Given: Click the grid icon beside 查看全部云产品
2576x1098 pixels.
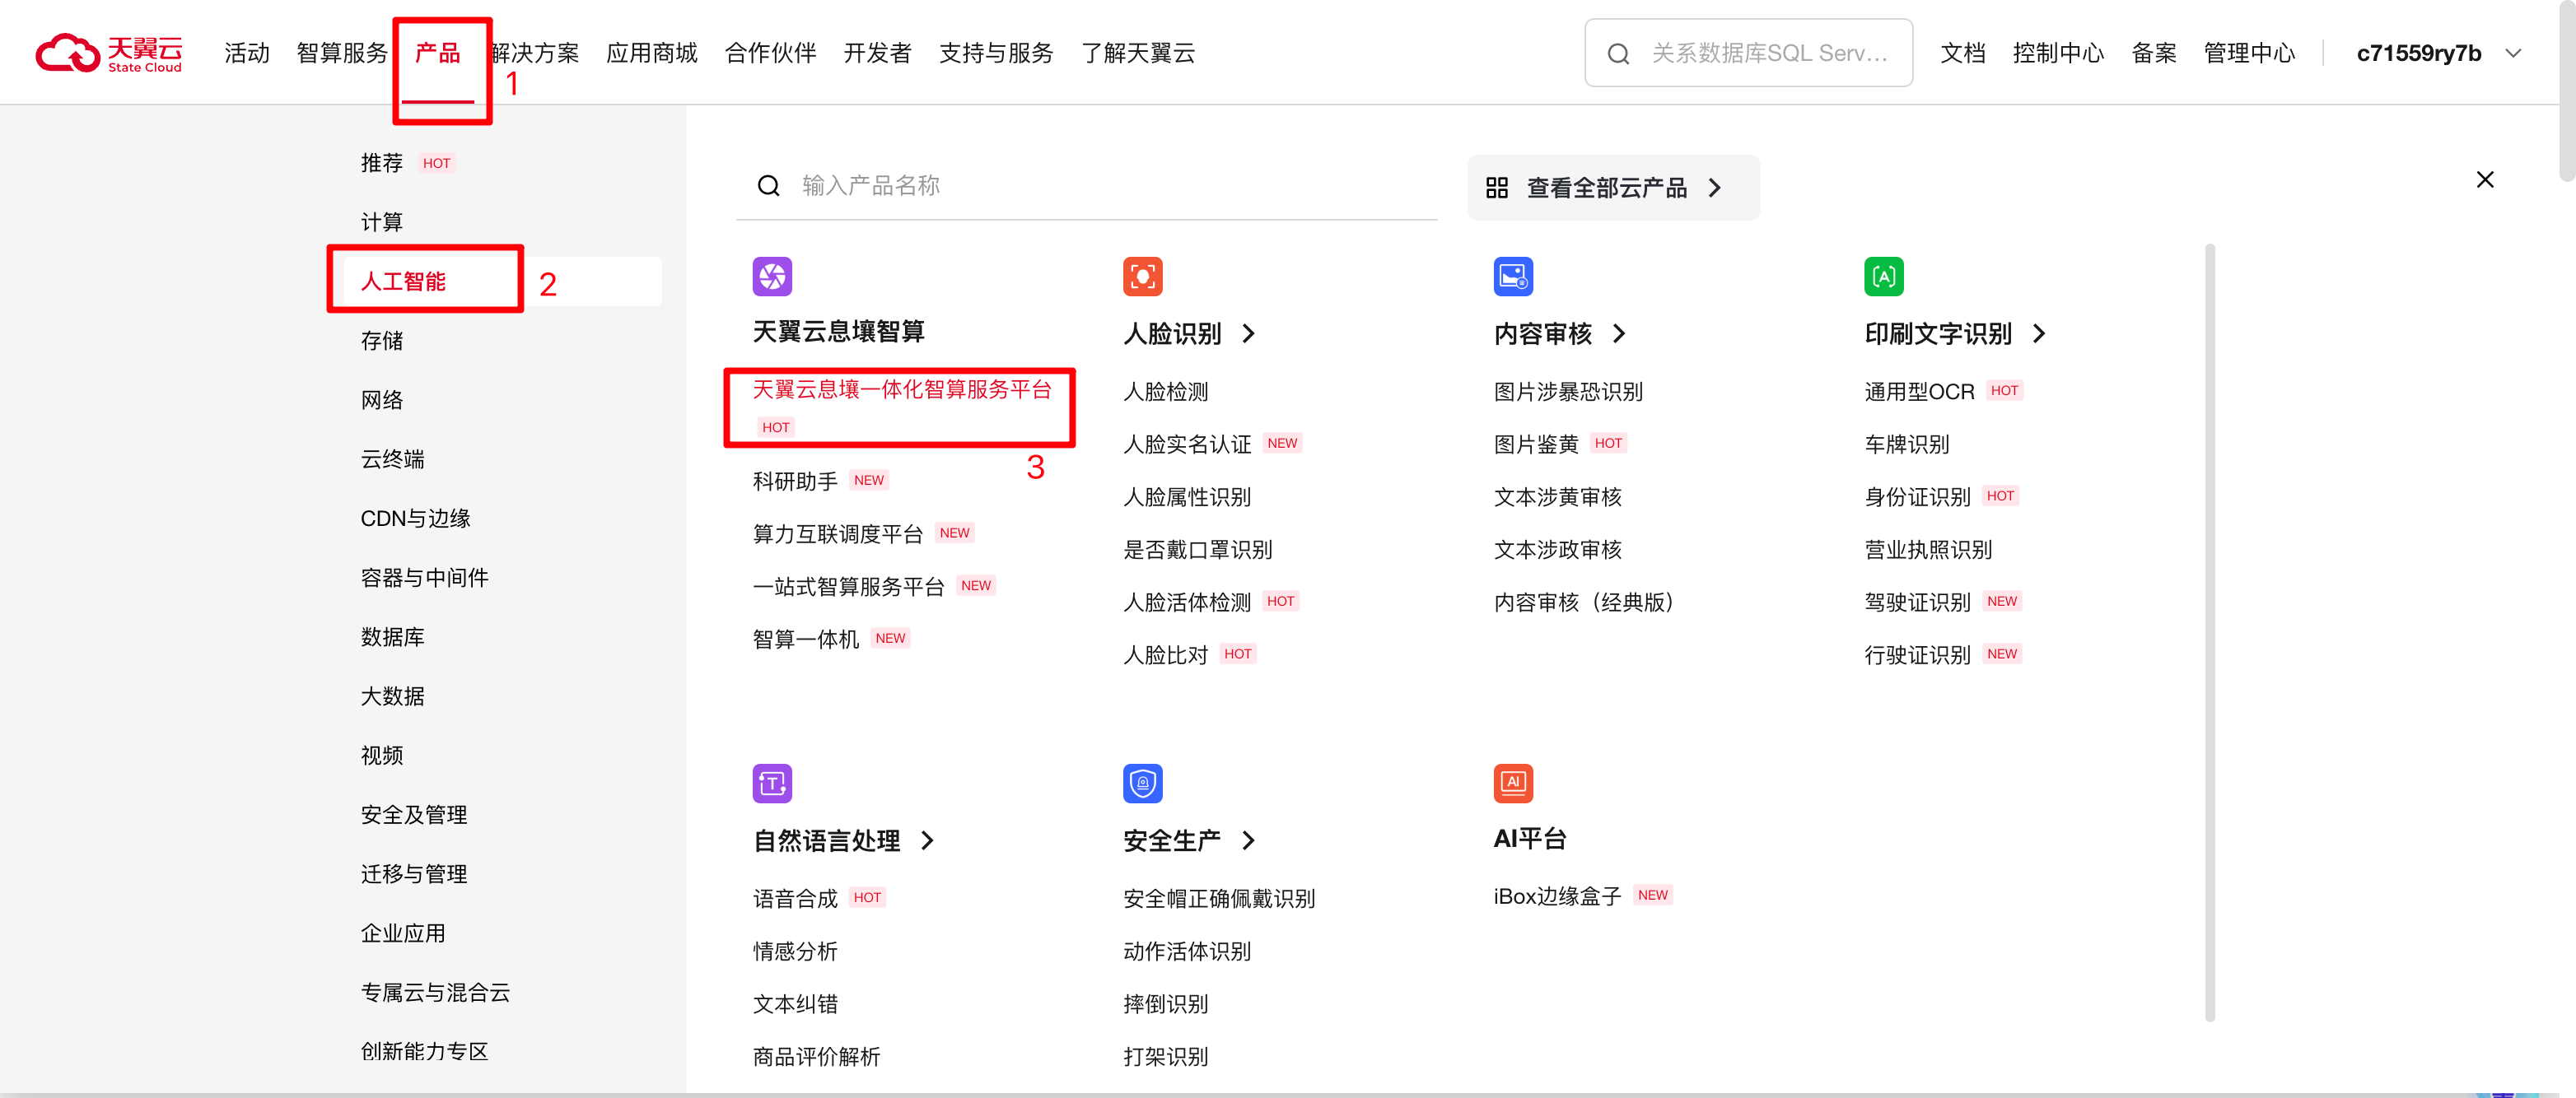Looking at the screenshot, I should [1496, 188].
